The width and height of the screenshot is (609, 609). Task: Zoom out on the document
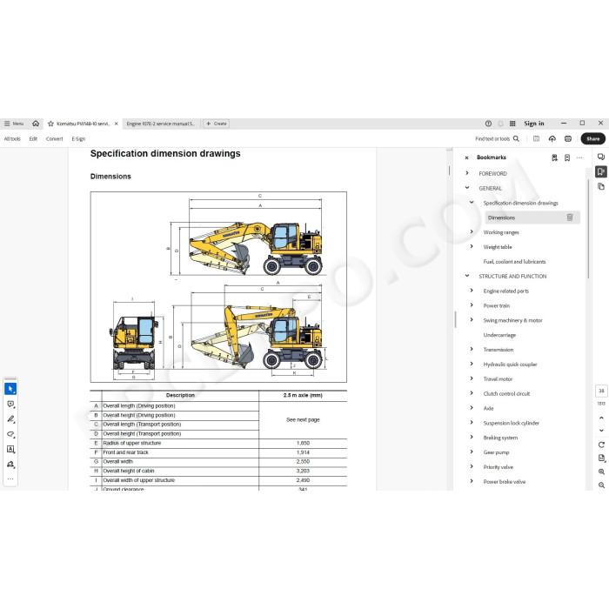(601, 485)
